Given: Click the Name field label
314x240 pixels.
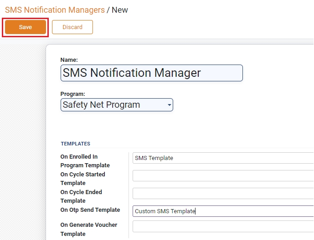Looking at the screenshot, I should click(x=69, y=60).
